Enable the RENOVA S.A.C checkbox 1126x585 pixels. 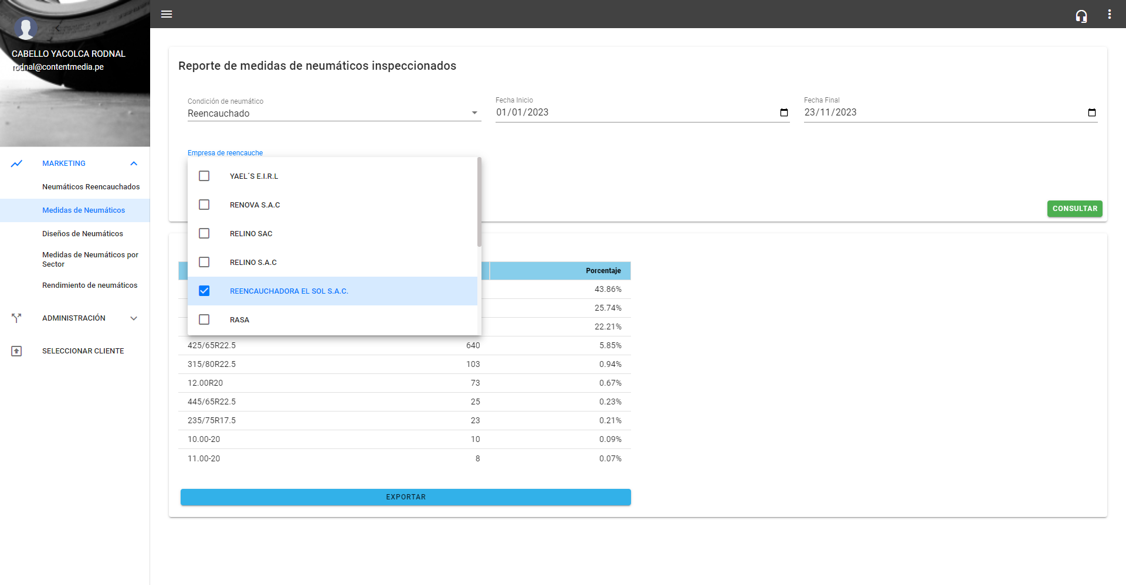(204, 205)
